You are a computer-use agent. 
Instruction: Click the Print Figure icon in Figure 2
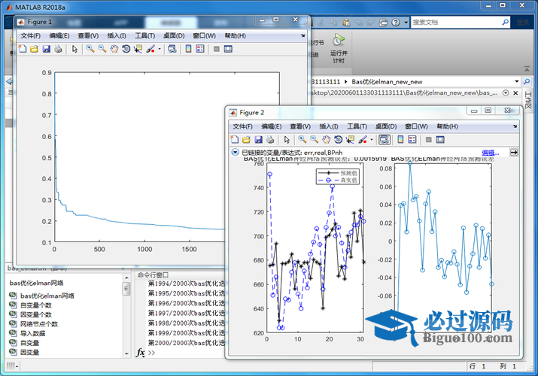tap(270, 139)
